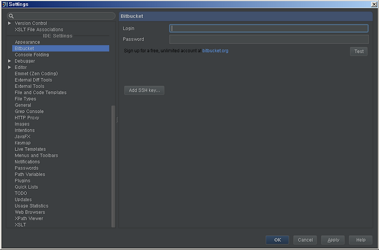Image resolution: width=379 pixels, height=250 pixels.
Task: Expand the Version Control node
Action: [9, 23]
